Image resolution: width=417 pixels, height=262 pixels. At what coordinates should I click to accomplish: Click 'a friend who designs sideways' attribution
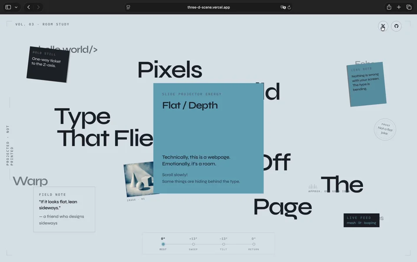[61, 220]
